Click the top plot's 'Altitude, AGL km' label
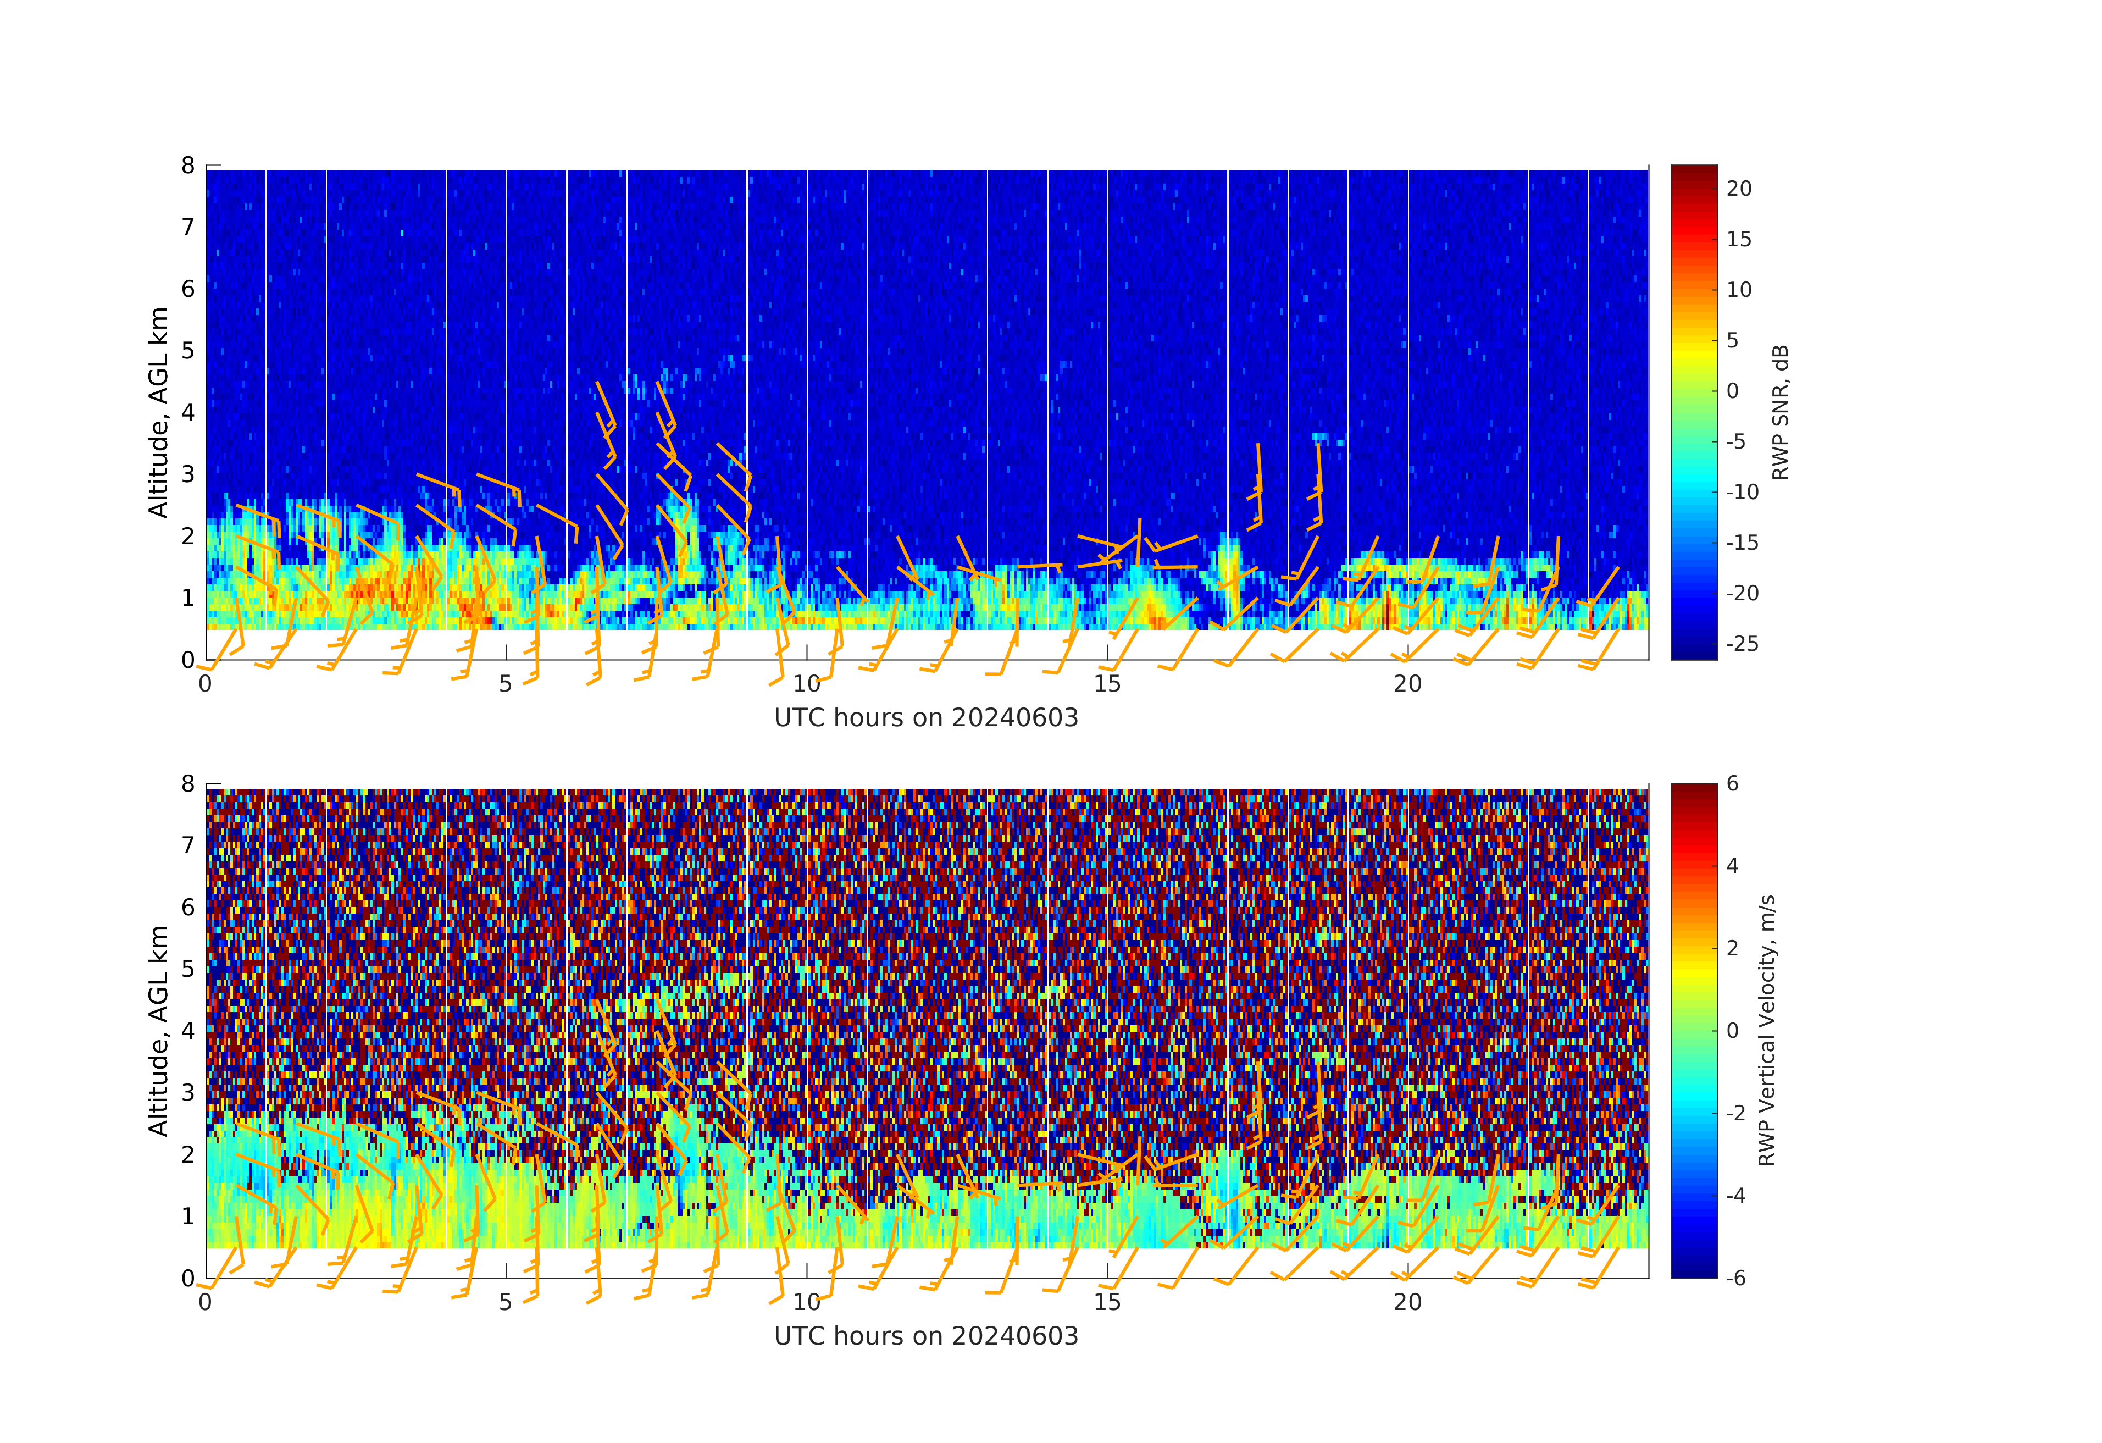 [158, 412]
